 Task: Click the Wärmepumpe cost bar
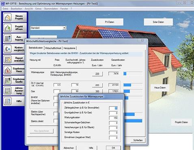click(133, 74)
